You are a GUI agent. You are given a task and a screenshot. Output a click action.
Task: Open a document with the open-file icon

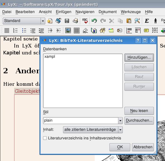coord(58,21)
